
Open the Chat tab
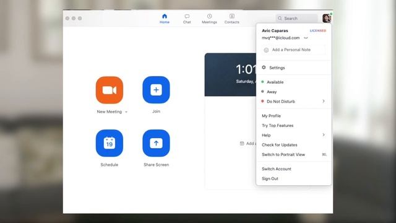(187, 19)
